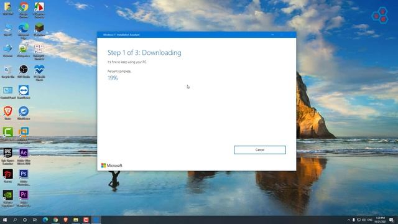Launch OBS Studio from the desktop
The image size is (398, 224).
click(x=24, y=72)
